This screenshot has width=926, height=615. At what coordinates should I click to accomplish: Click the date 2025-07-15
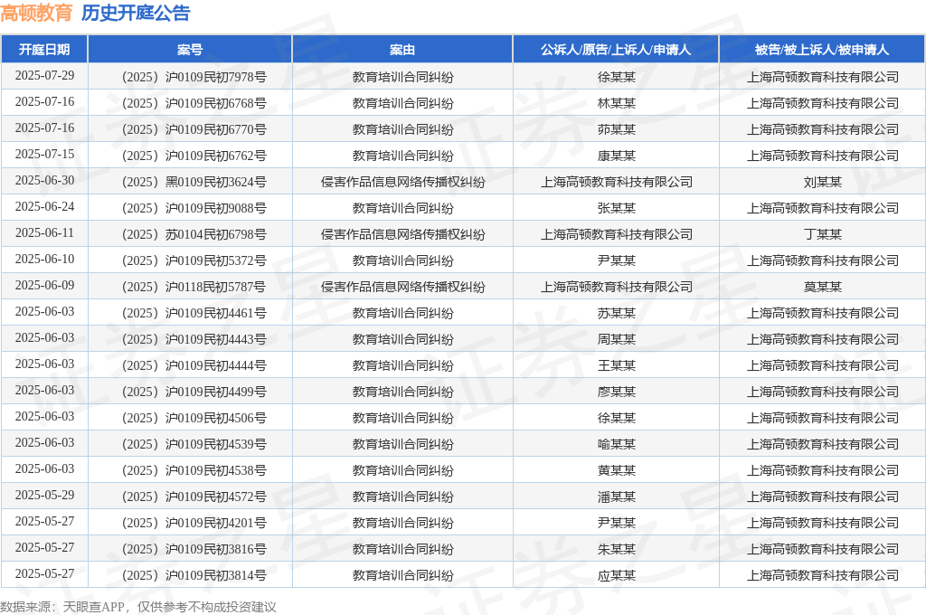coord(45,154)
